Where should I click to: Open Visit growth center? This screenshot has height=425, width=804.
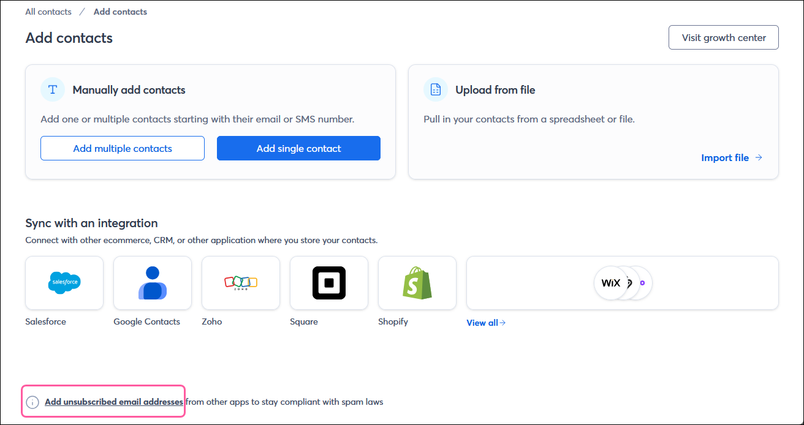pos(723,37)
